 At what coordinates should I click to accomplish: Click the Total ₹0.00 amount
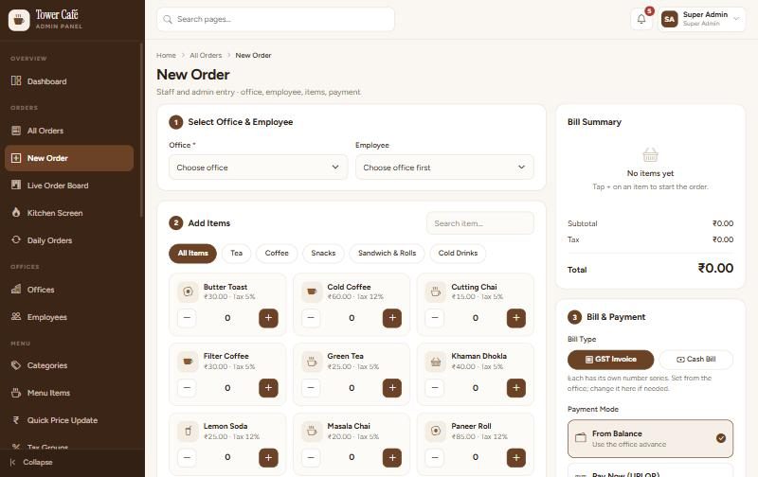point(715,268)
